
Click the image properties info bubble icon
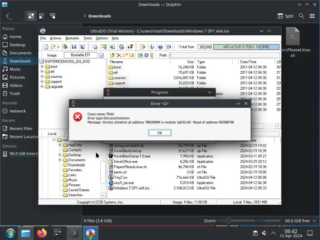152,47
